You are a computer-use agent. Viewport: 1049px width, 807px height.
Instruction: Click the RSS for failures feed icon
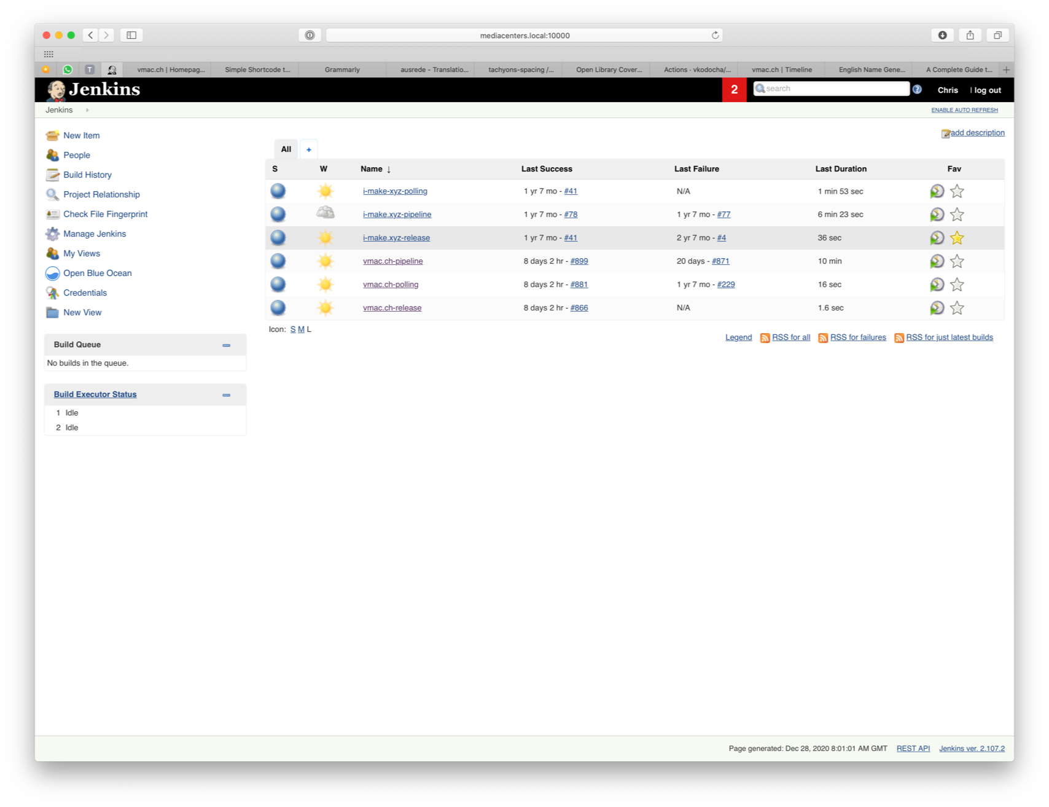tap(824, 337)
